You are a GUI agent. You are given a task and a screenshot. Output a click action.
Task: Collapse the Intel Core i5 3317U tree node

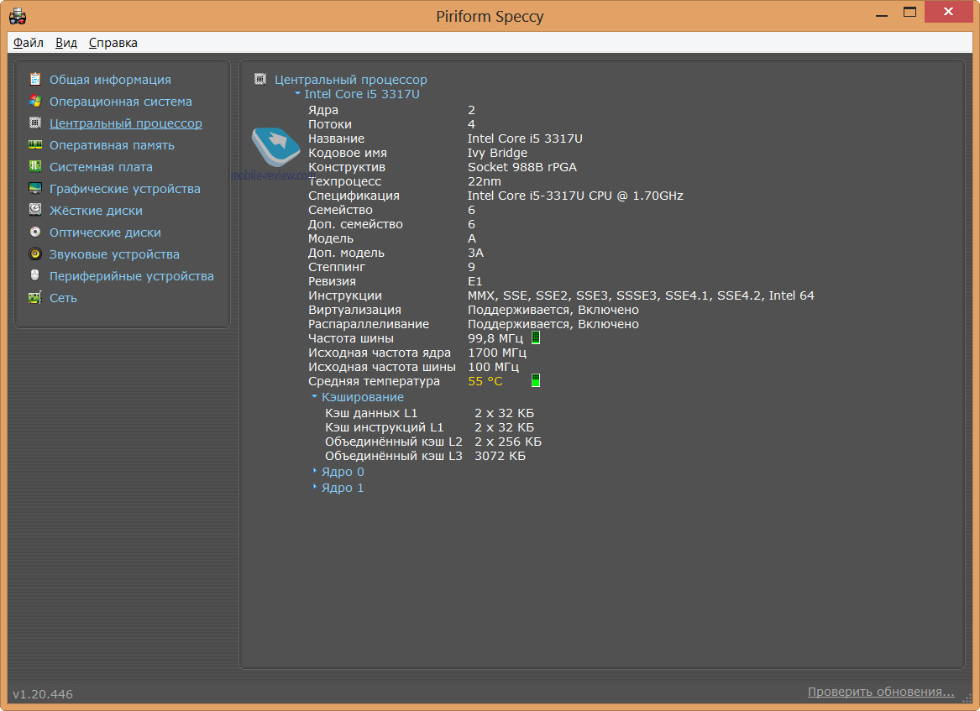297,94
